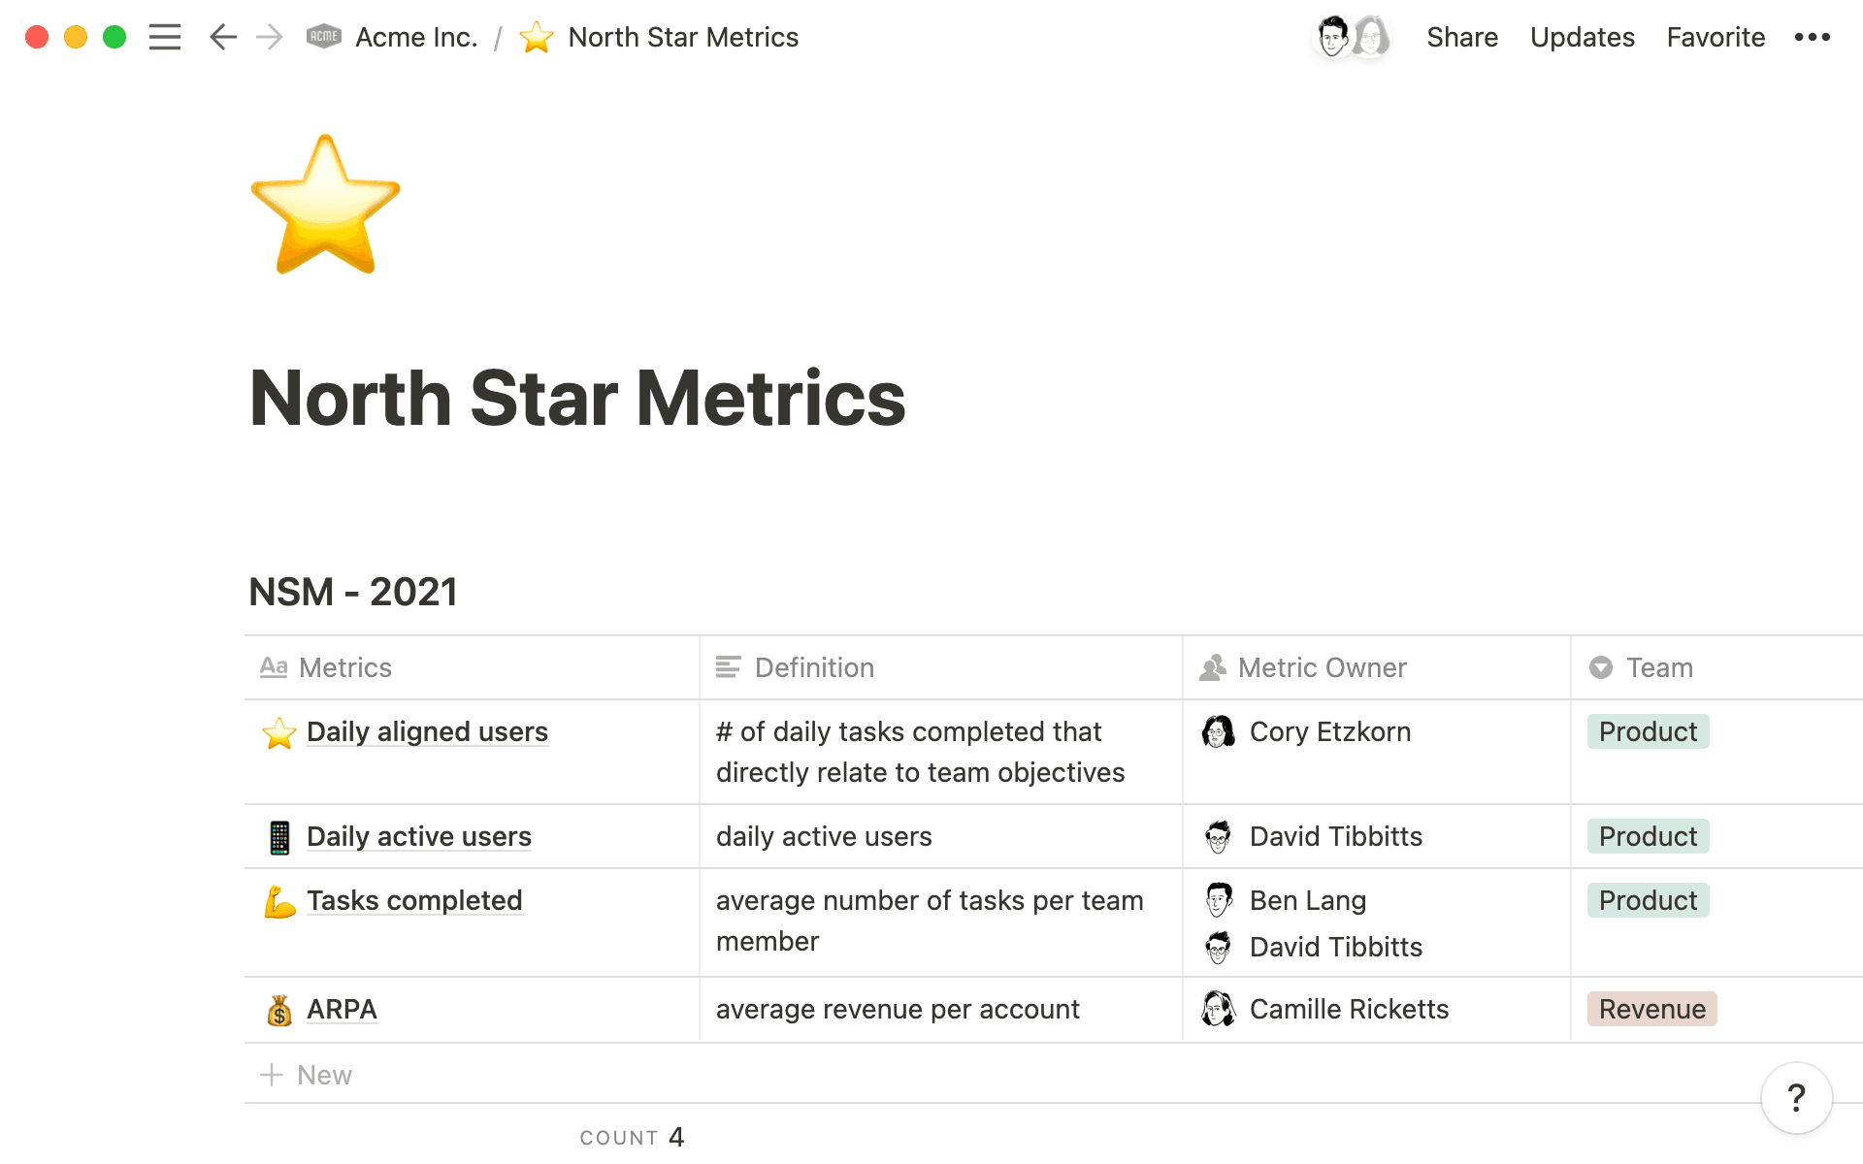
Task: Open the Updates panel
Action: 1582,37
